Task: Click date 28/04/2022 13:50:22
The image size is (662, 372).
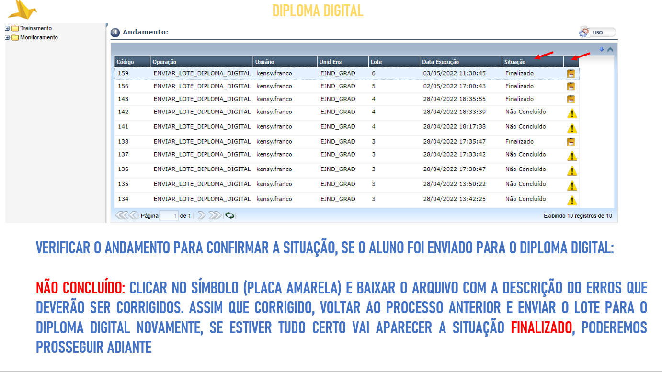Action: tap(455, 184)
